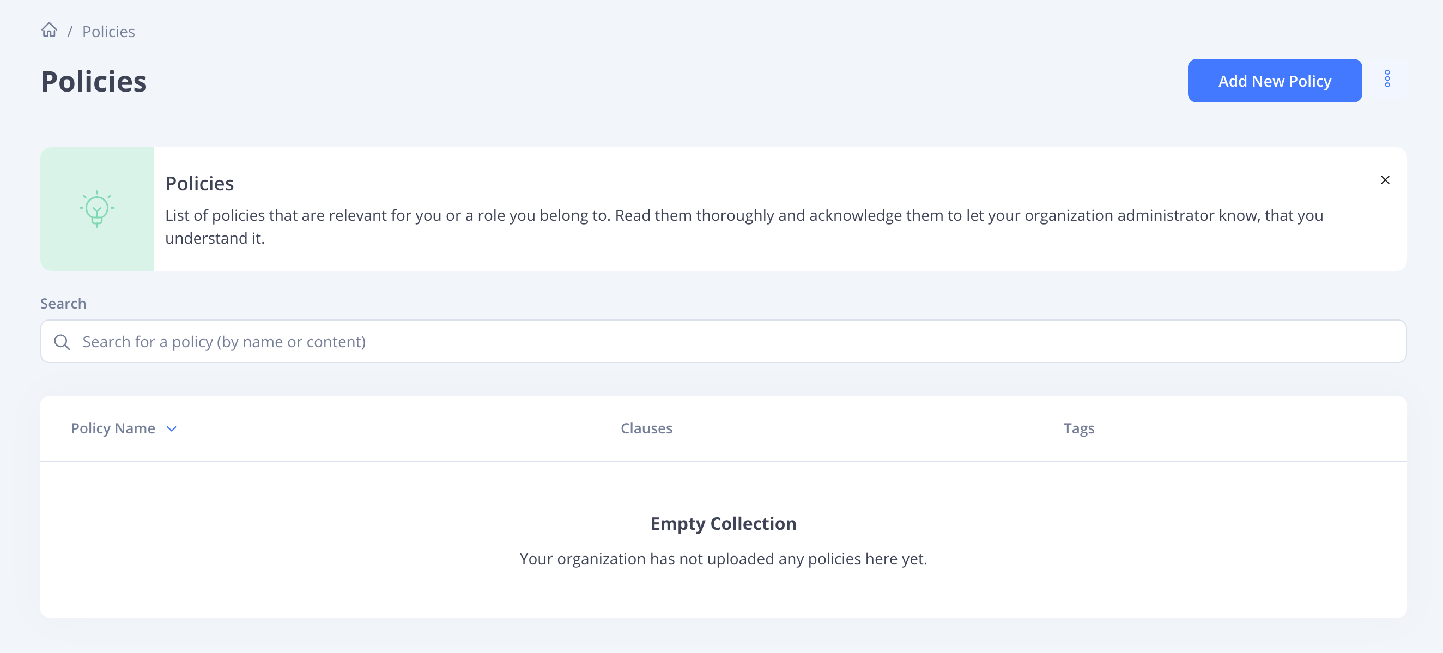This screenshot has width=1443, height=653.
Task: Click the Empty Collection heading
Action: point(723,523)
